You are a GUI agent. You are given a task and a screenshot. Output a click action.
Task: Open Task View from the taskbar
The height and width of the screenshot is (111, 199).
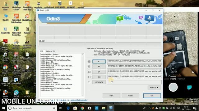(61, 108)
